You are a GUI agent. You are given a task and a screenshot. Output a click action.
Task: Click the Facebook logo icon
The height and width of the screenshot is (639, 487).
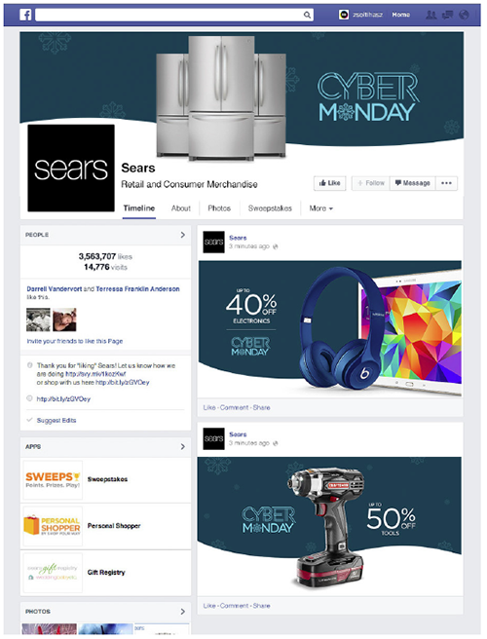click(25, 15)
